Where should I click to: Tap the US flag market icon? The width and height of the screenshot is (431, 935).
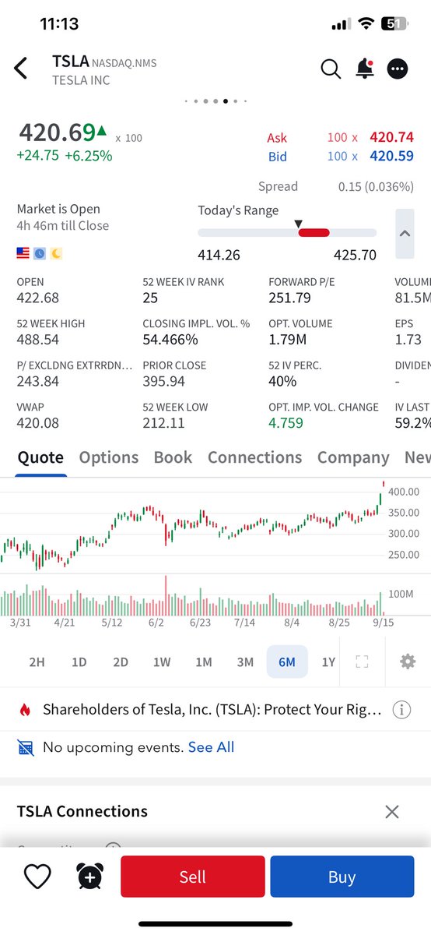pos(23,254)
